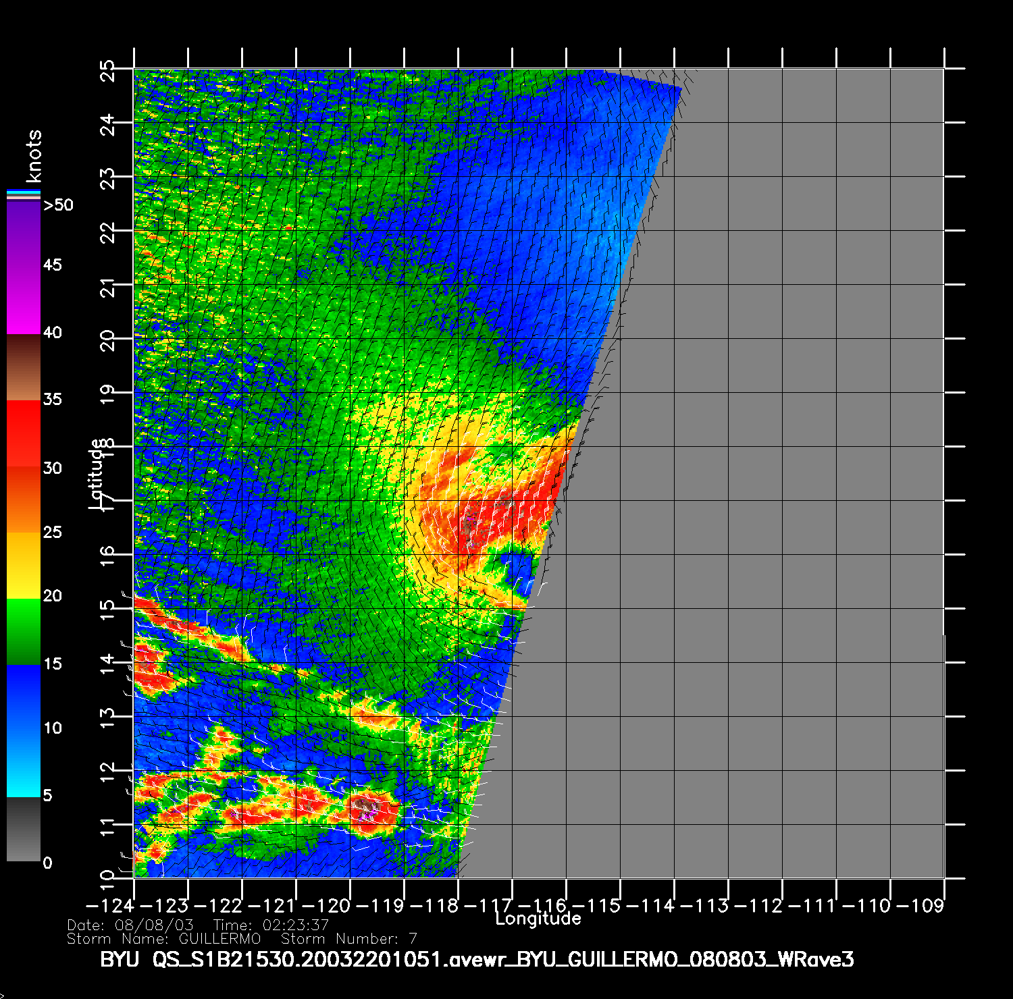This screenshot has height=999, width=1013.
Task: Click the brown 35–40 knots legend band
Action: point(24,368)
